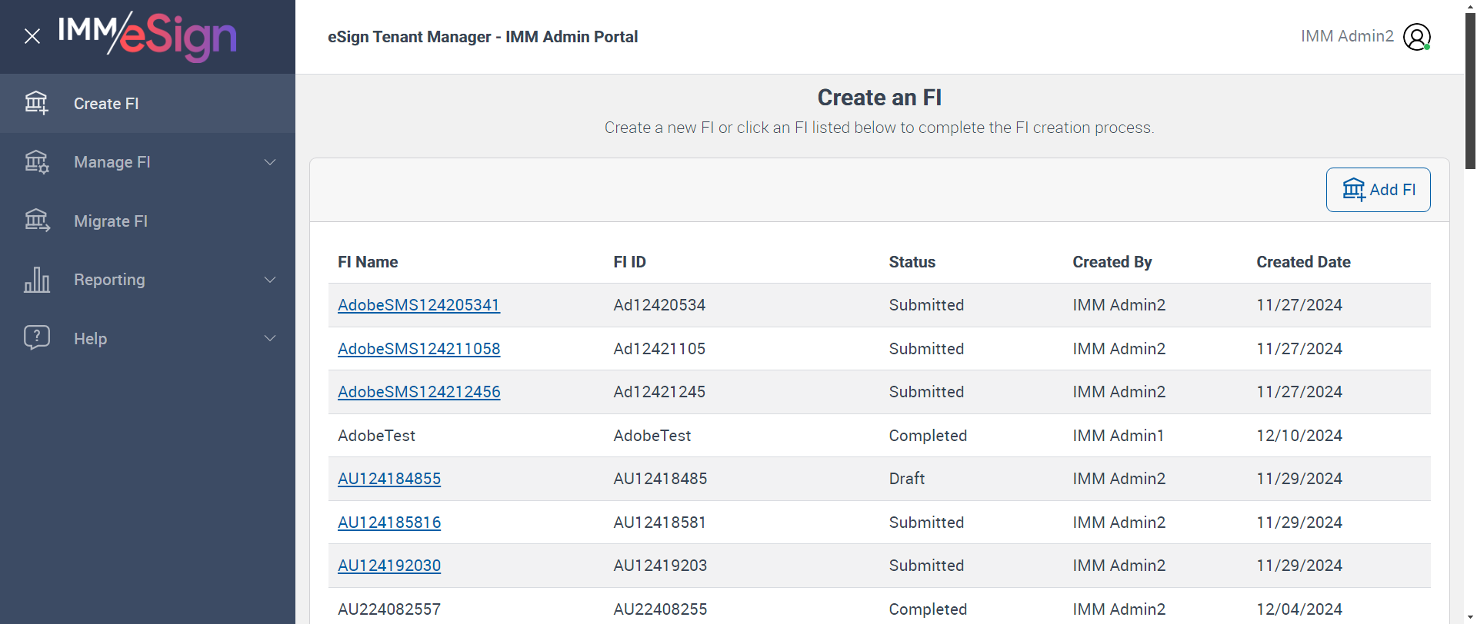1477x624 pixels.
Task: Expand the Help submenu chevron
Action: pos(270,338)
